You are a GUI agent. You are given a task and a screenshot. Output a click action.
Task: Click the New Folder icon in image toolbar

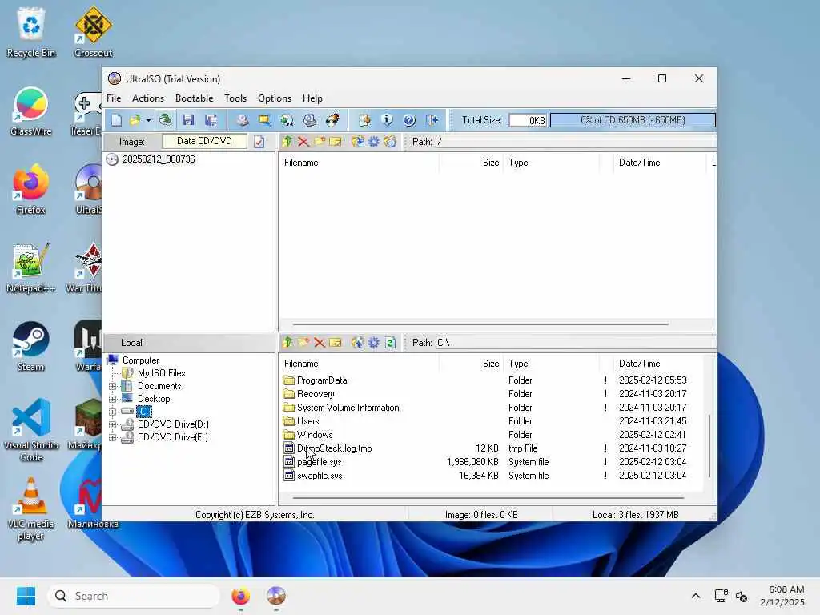(x=320, y=142)
